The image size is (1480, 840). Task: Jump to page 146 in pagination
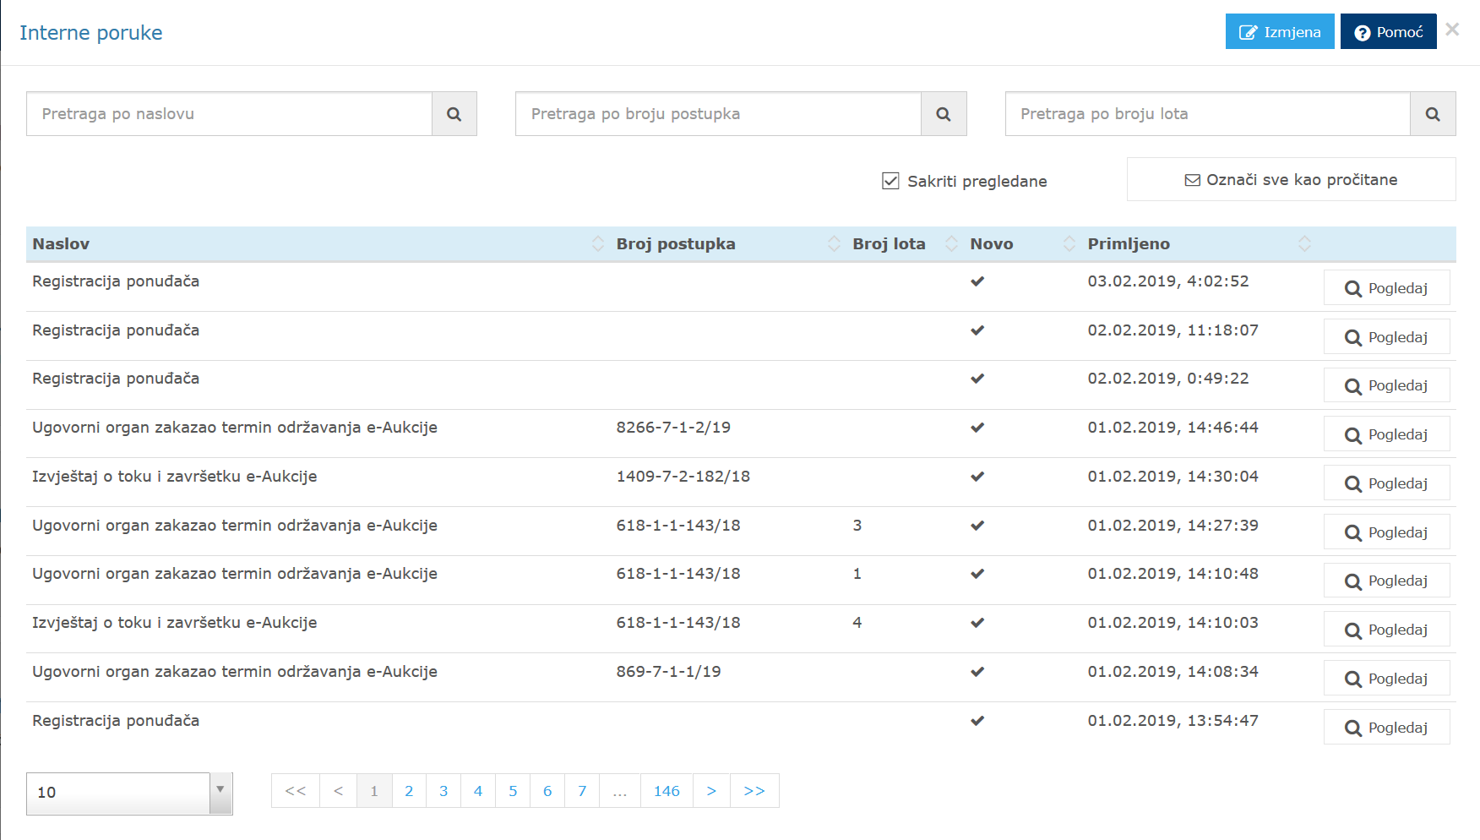click(666, 791)
